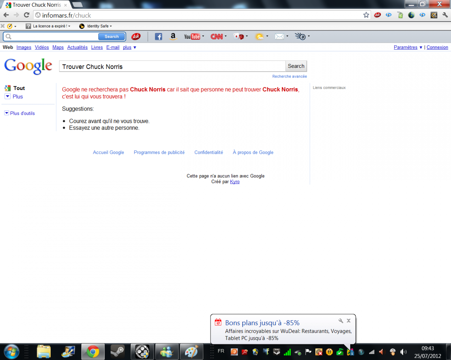Open Amazon from the toolbar icon
Screen dimensions: 451x360
point(173,36)
